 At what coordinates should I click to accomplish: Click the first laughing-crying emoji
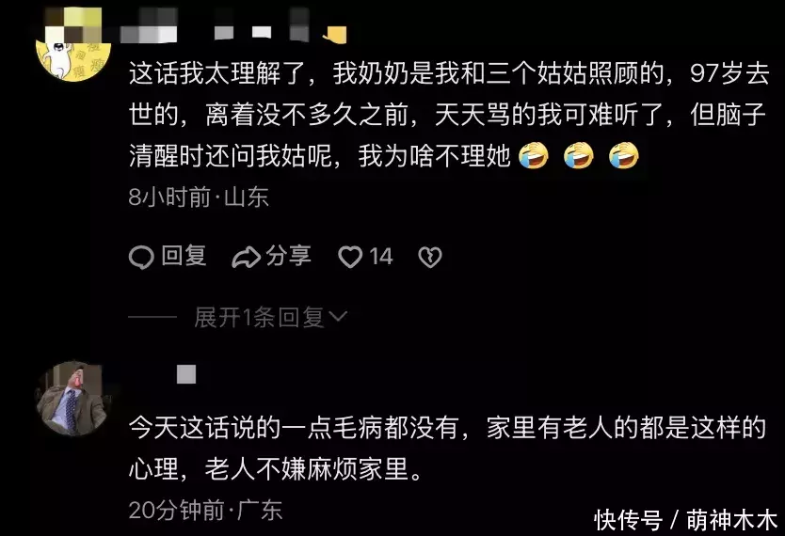click(534, 155)
